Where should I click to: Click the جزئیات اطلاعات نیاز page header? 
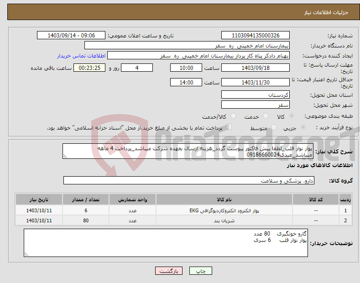tap(326, 12)
